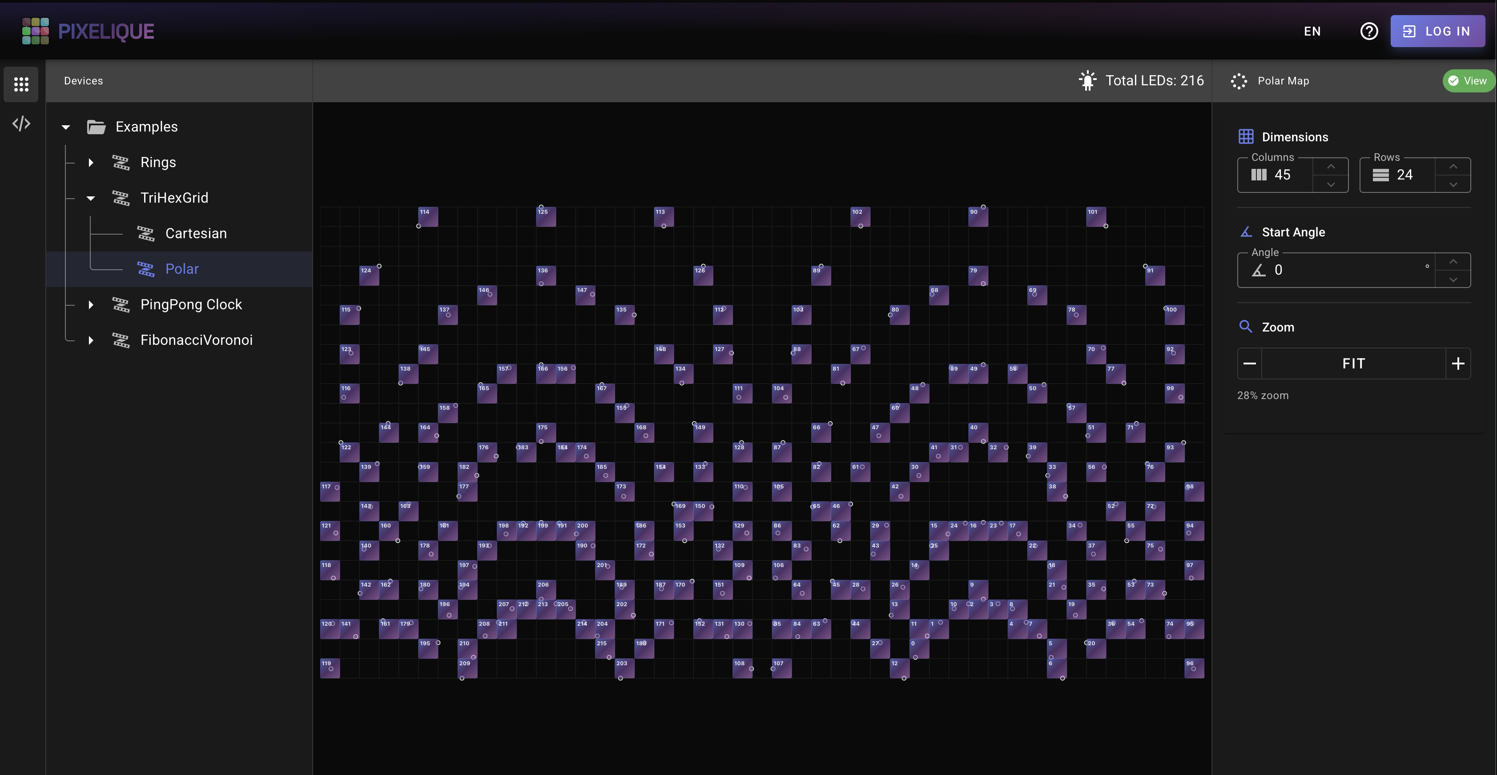Screen dimensions: 1497x775
Task: Open the help question mark icon
Action: coord(1369,32)
